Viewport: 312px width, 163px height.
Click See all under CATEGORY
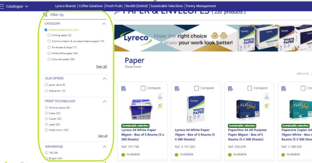click(102, 67)
